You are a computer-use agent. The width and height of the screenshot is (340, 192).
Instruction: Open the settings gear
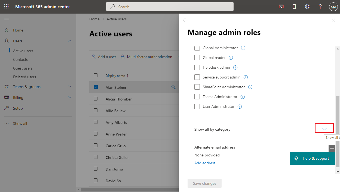coord(307,6)
